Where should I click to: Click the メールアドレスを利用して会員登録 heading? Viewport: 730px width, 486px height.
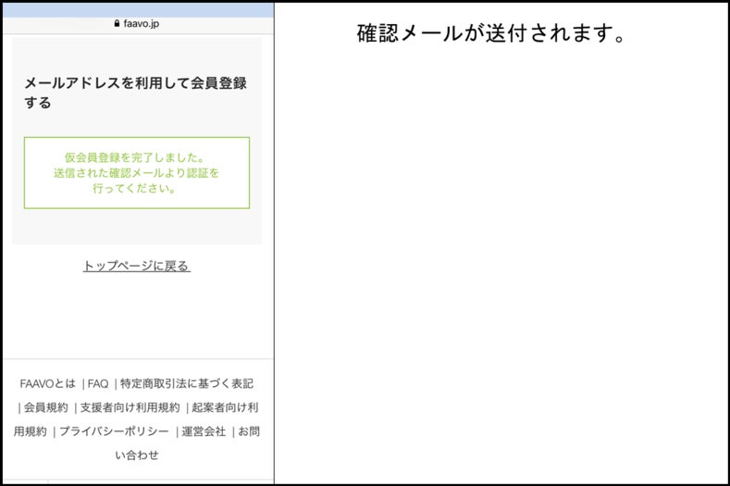point(135,83)
